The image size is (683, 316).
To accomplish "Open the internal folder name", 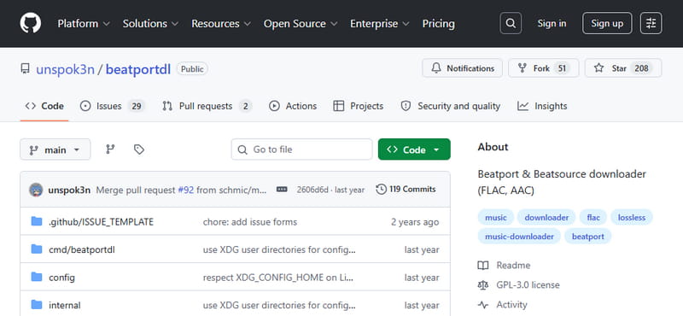I will click(65, 305).
